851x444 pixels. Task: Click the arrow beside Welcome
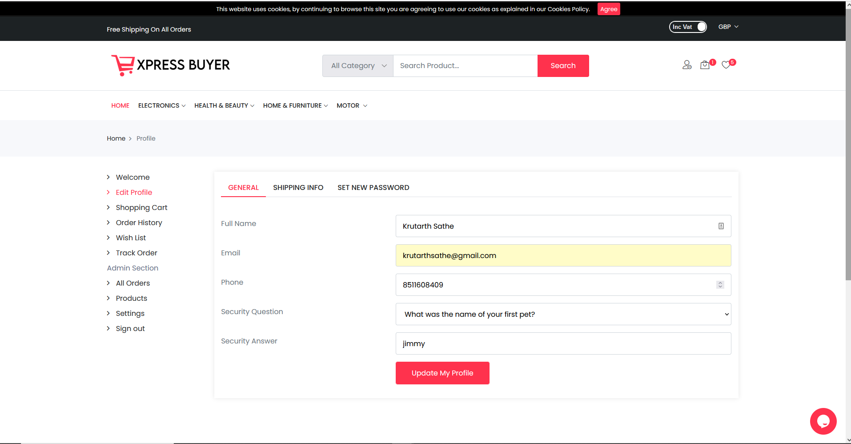click(108, 177)
